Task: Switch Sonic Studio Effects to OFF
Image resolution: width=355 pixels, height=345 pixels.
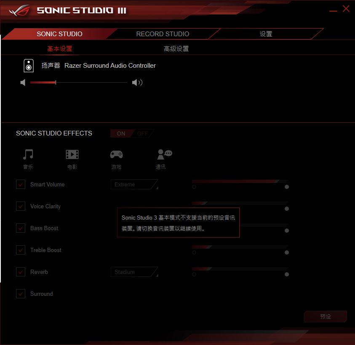Action: pyautogui.click(x=143, y=133)
